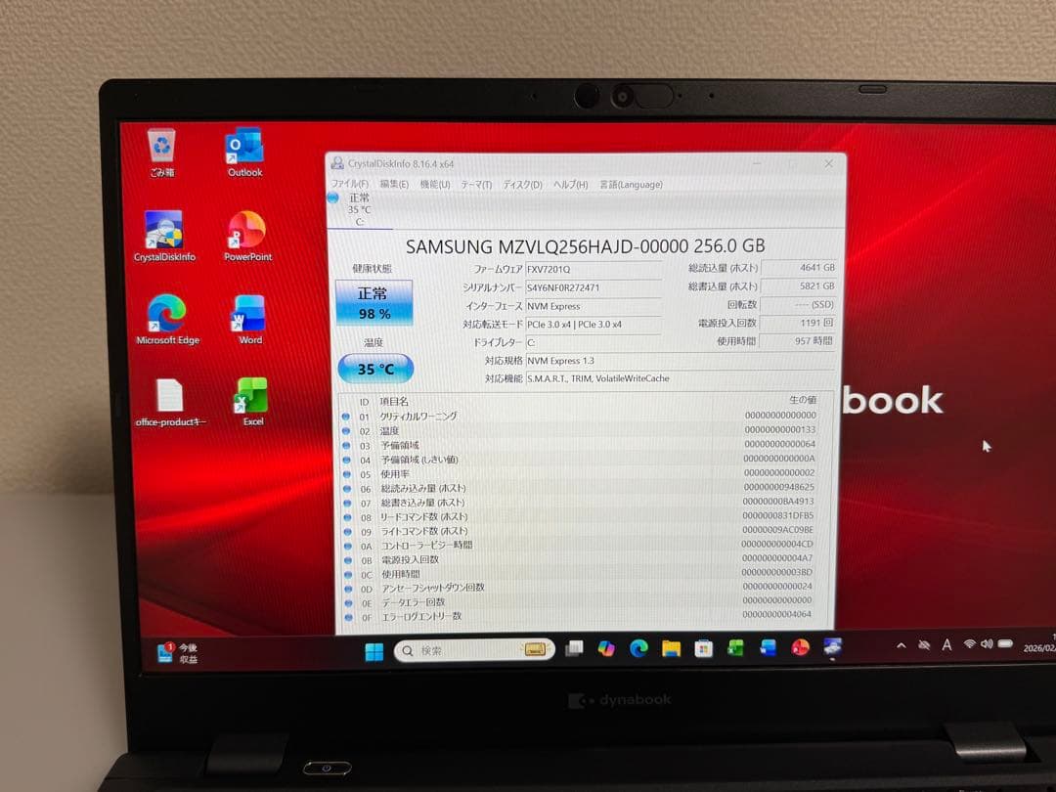1056x792 pixels.
Task: Expand hidden icons in the system tray
Action: coord(901,645)
